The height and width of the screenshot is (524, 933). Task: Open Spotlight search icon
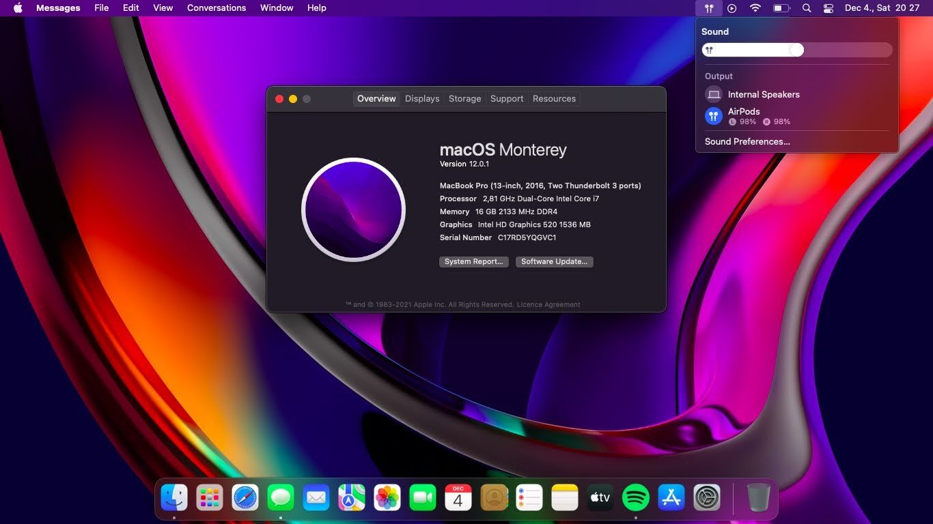[x=807, y=8]
